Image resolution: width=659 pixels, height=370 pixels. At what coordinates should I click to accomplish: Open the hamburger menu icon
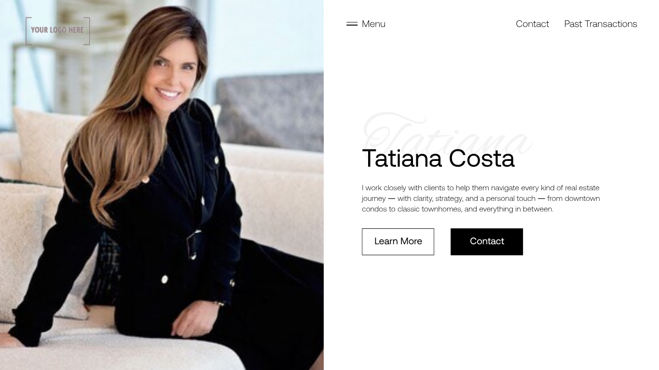coord(352,24)
